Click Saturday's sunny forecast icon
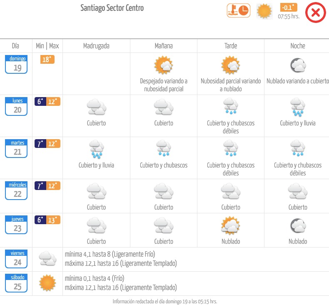This screenshot has width=329, height=305. click(47, 283)
